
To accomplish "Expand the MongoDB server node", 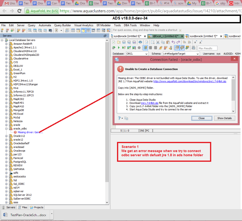I will 6,110.
